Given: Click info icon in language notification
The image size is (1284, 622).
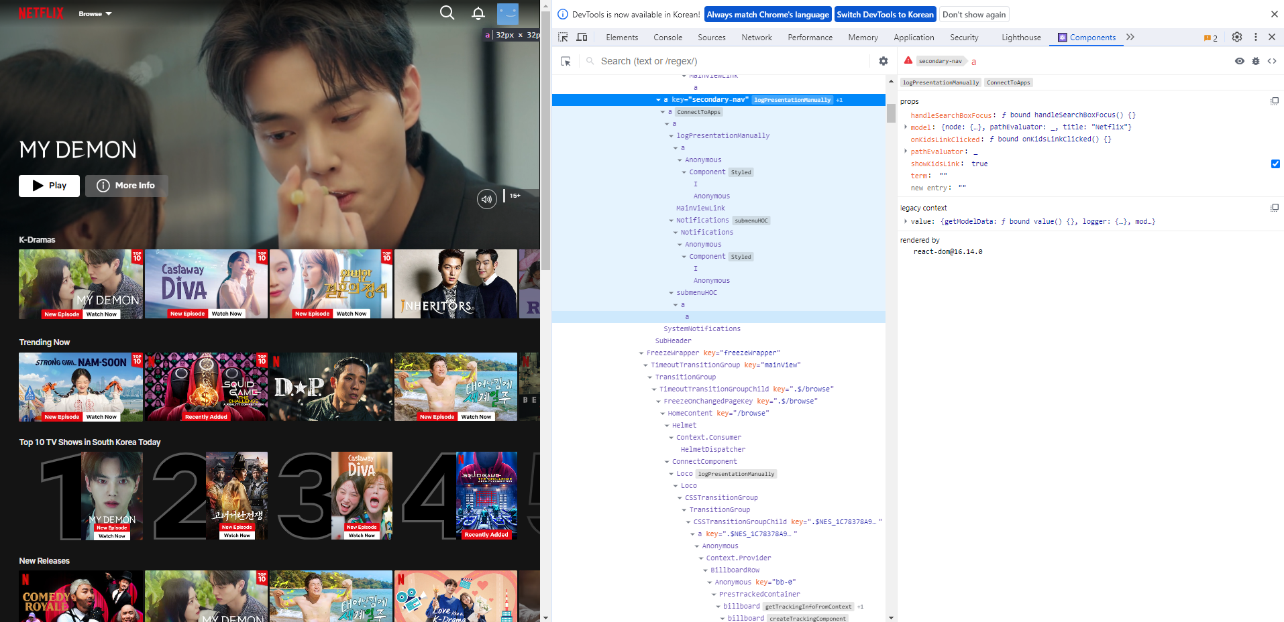Looking at the screenshot, I should pyautogui.click(x=563, y=14).
